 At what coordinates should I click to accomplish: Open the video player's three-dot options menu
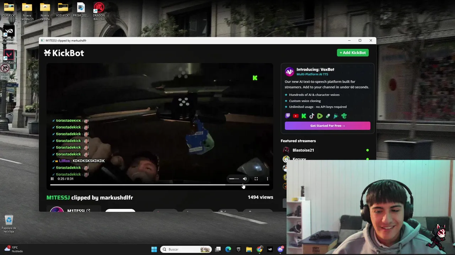(x=267, y=179)
